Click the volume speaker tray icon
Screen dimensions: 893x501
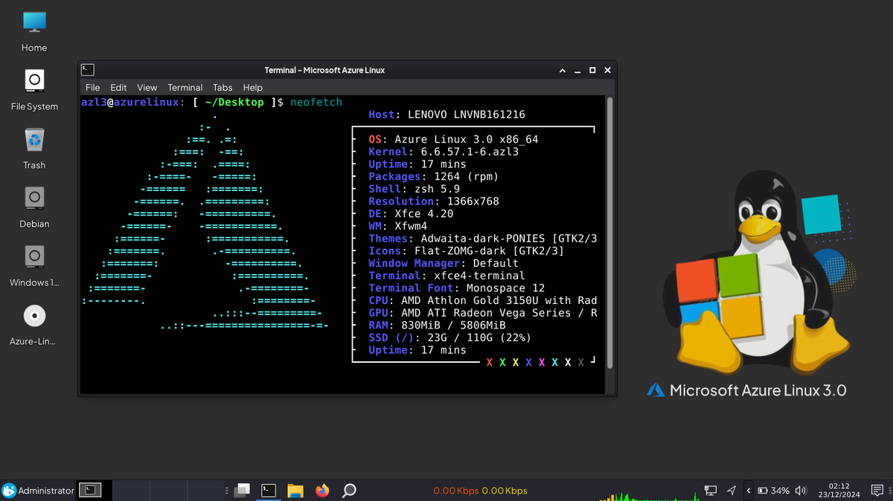click(801, 491)
